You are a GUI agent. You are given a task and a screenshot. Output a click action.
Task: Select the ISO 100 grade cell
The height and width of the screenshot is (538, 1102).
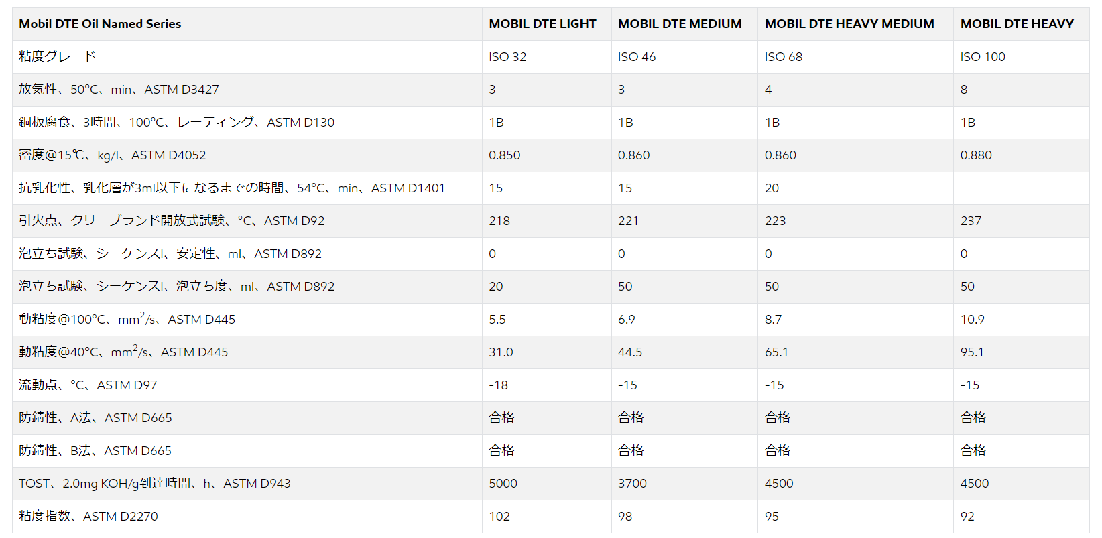click(983, 57)
